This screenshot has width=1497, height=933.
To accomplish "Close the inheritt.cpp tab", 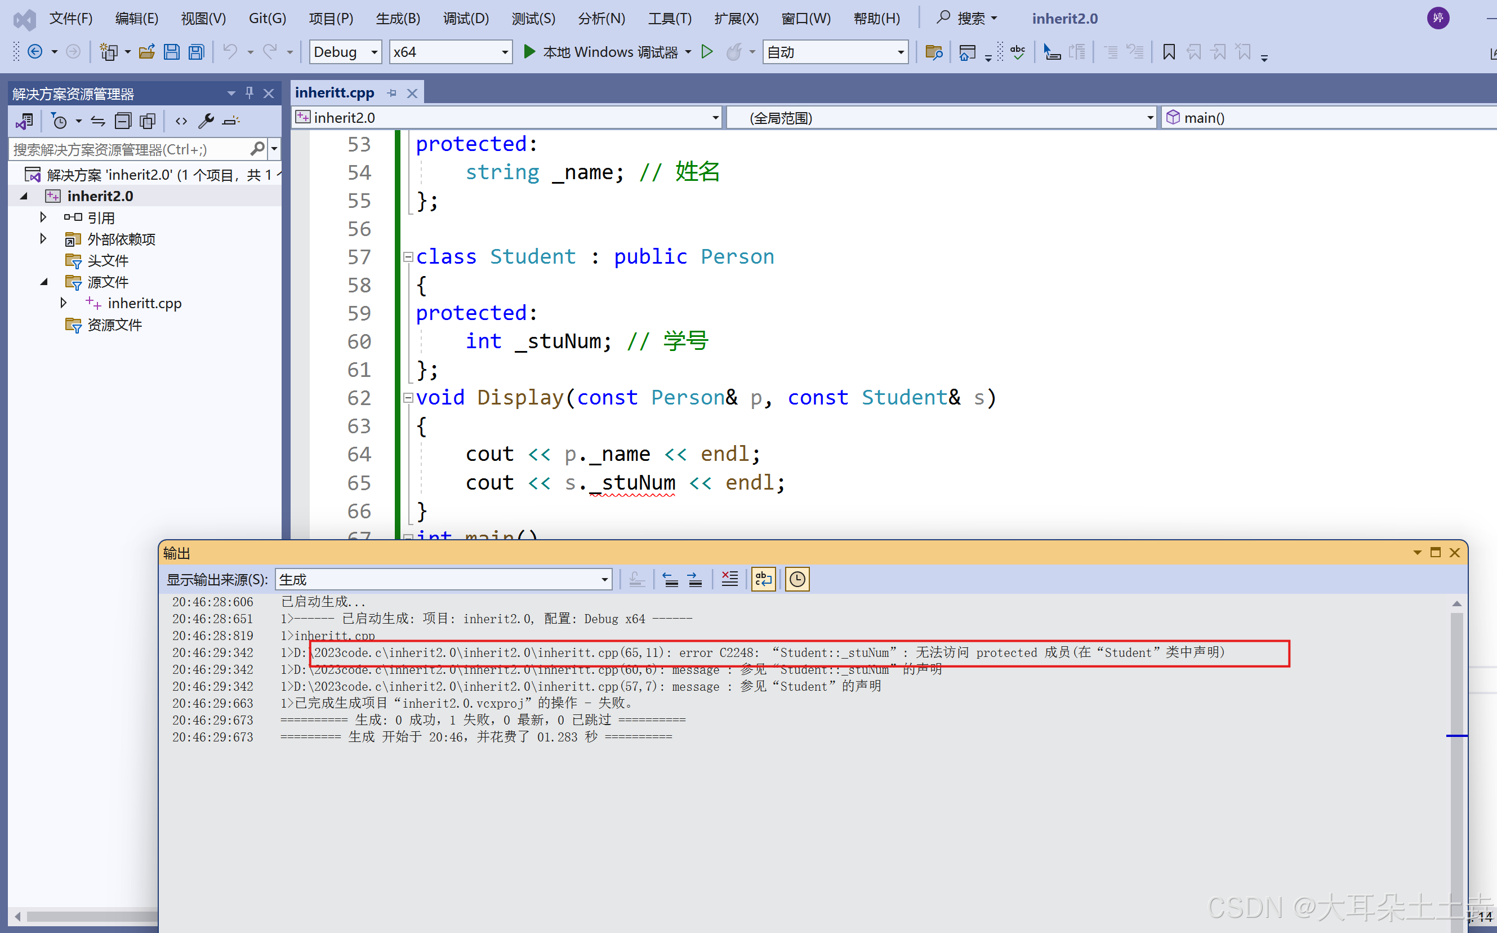I will point(412,93).
